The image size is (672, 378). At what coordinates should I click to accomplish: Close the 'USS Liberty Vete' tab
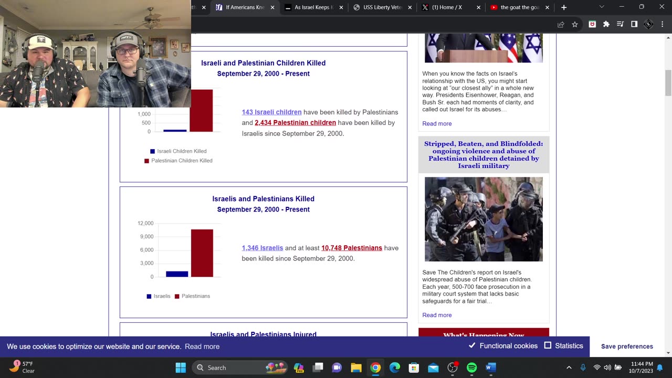[x=410, y=7]
